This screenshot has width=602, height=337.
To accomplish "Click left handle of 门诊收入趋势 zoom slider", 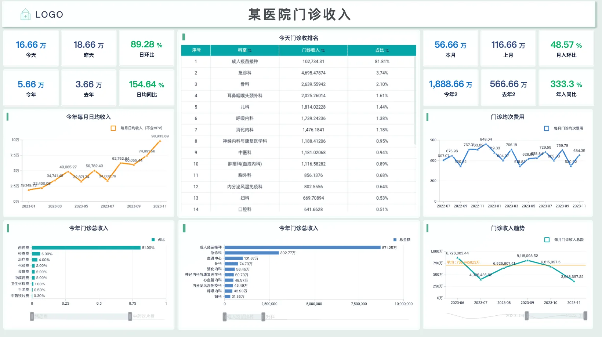I will [527, 315].
